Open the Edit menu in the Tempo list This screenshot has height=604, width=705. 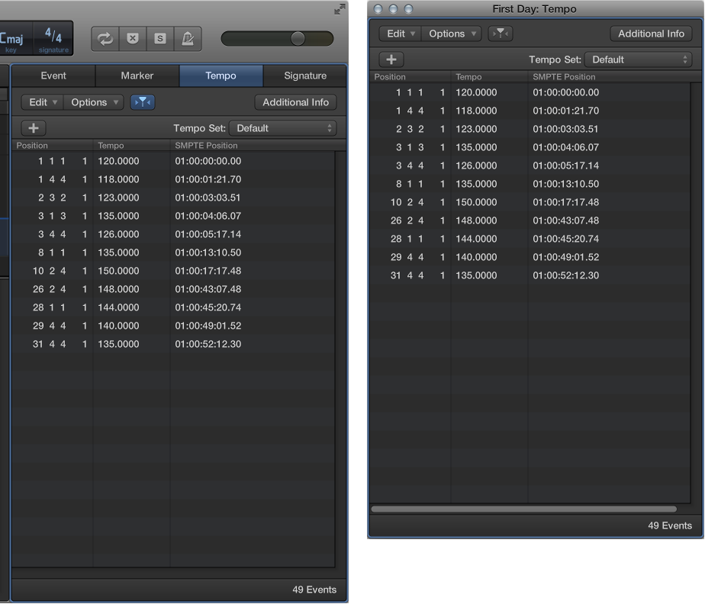pos(42,101)
